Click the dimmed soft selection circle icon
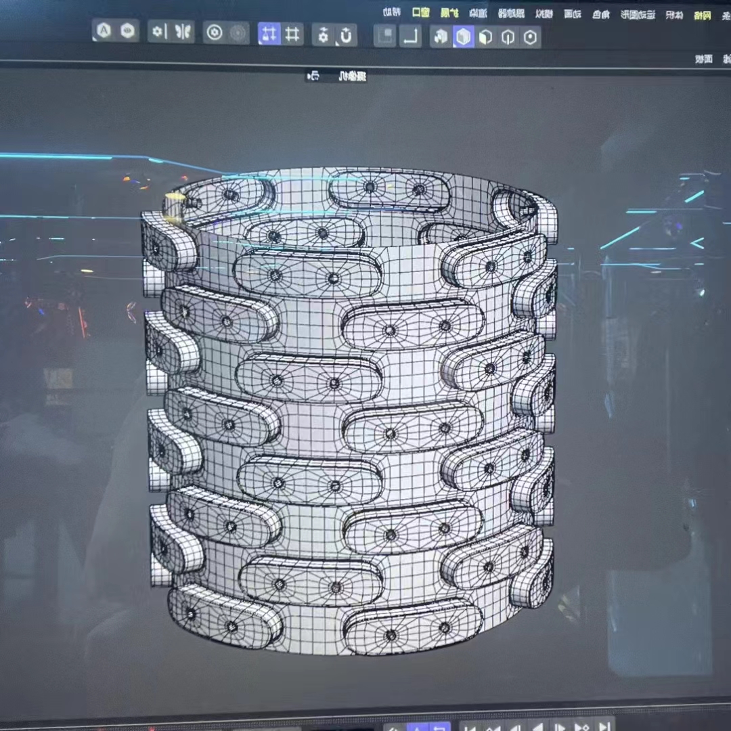The width and height of the screenshot is (731, 731). tap(238, 33)
